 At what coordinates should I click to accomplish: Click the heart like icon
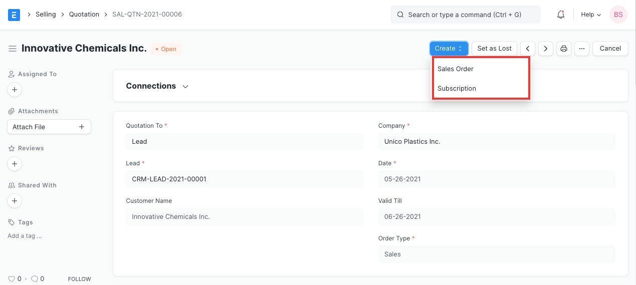tap(12, 278)
